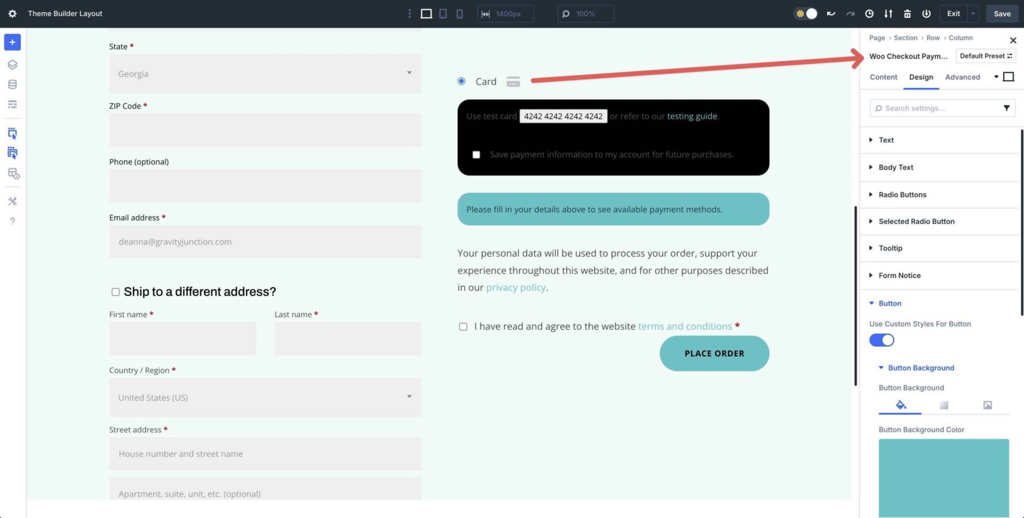The image size is (1024, 518).
Task: Click the Save button
Action: [x=1002, y=13]
